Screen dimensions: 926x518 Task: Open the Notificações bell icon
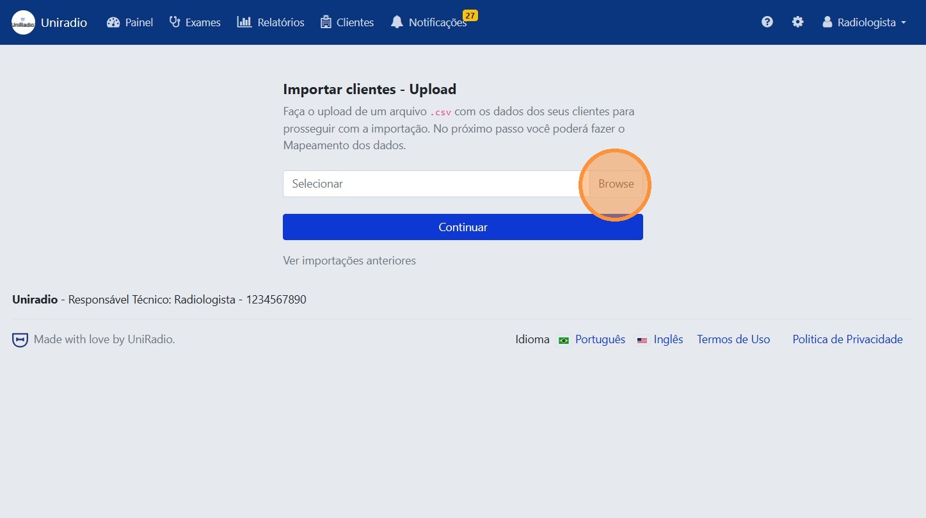tap(397, 22)
